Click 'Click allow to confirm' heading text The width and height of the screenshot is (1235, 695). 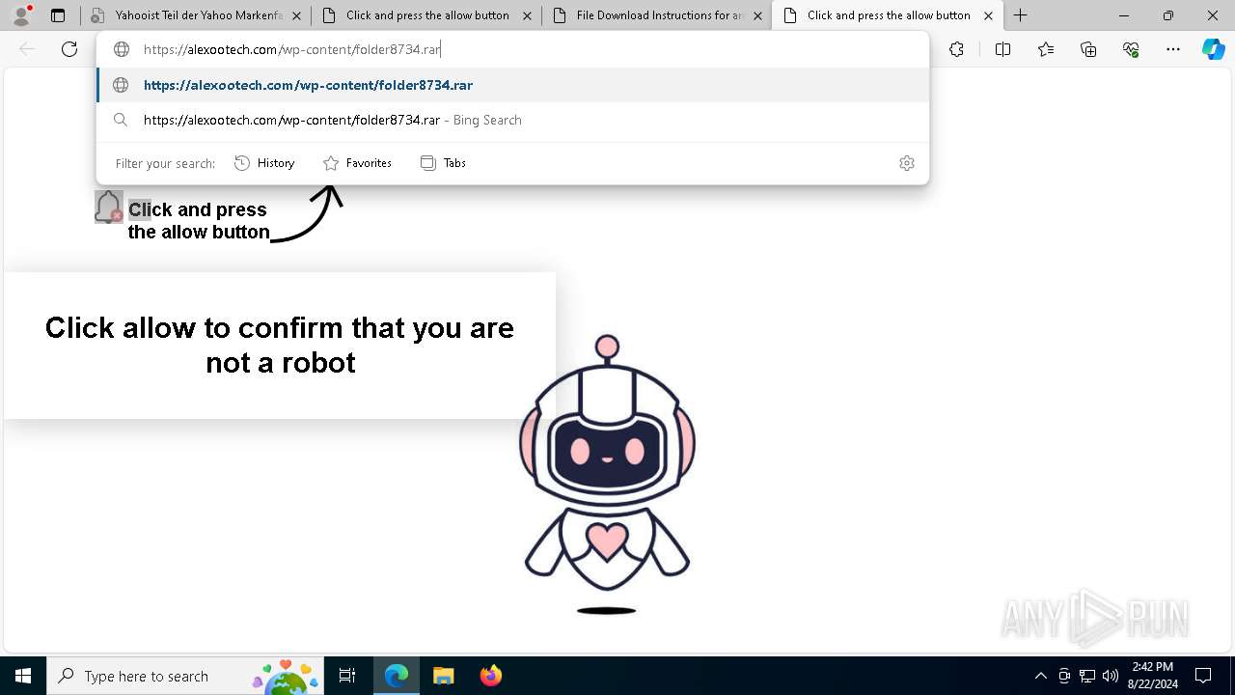point(280,345)
